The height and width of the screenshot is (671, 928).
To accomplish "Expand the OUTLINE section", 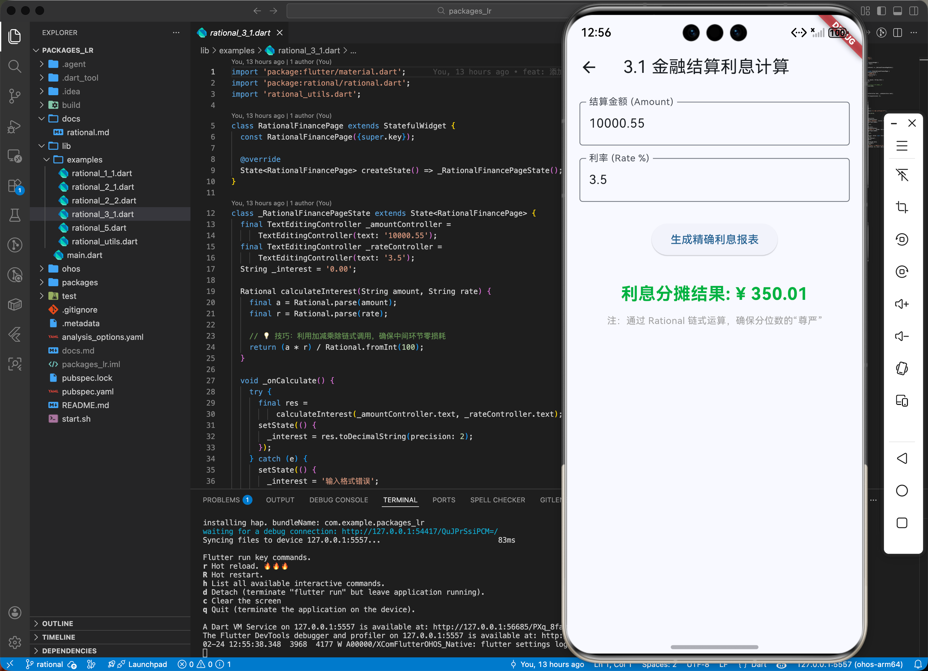I will (58, 623).
